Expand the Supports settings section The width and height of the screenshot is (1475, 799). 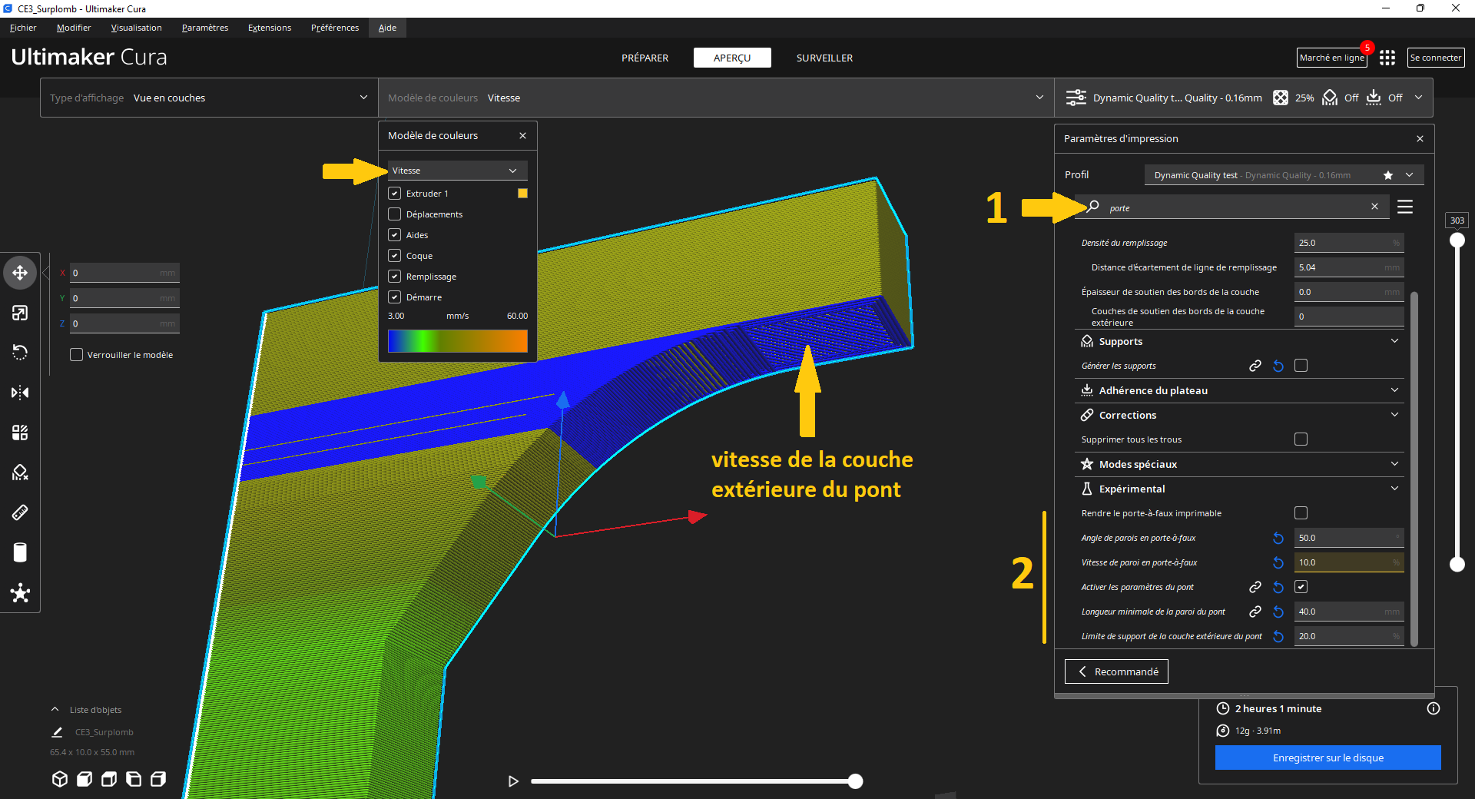click(1239, 341)
